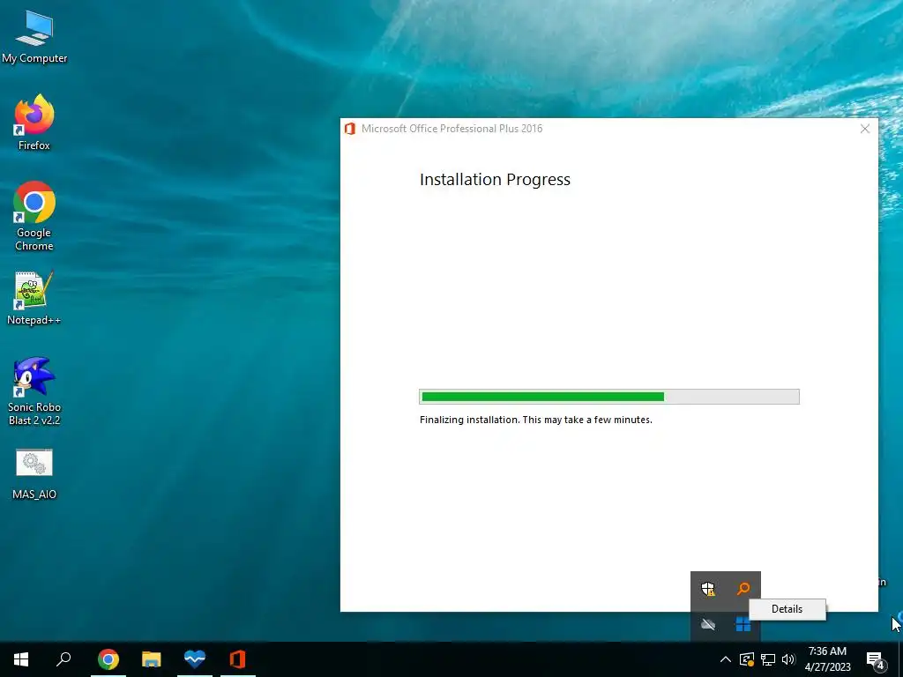The height and width of the screenshot is (677, 903).
Task: Open File Explorer from the taskbar
Action: (152, 659)
